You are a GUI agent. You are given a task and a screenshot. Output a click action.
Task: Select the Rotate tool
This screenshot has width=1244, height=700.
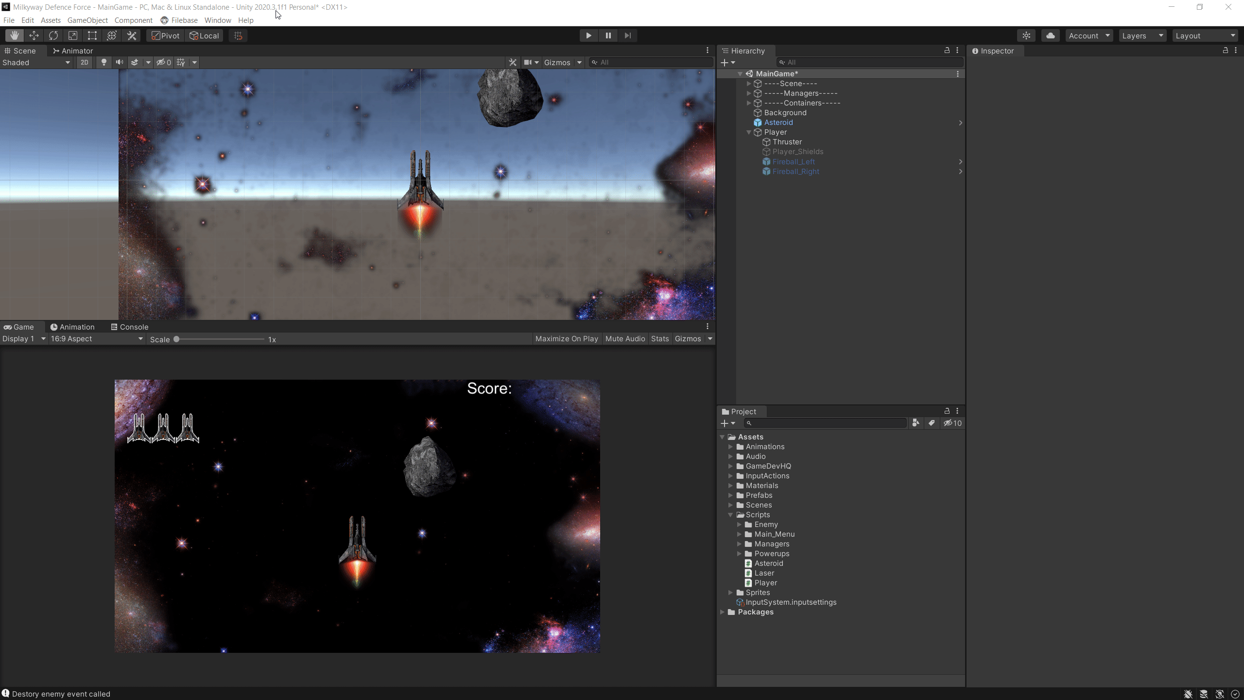tap(53, 35)
